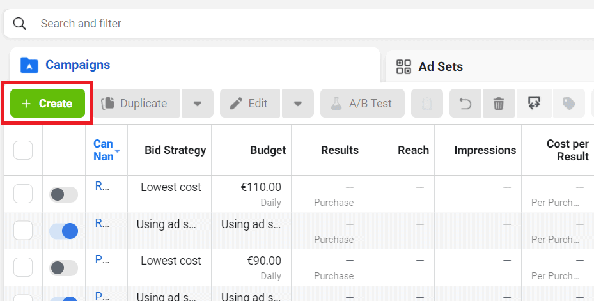This screenshot has height=301, width=594.
Task: Open the Duplicate dropdown arrow
Action: [x=198, y=104]
